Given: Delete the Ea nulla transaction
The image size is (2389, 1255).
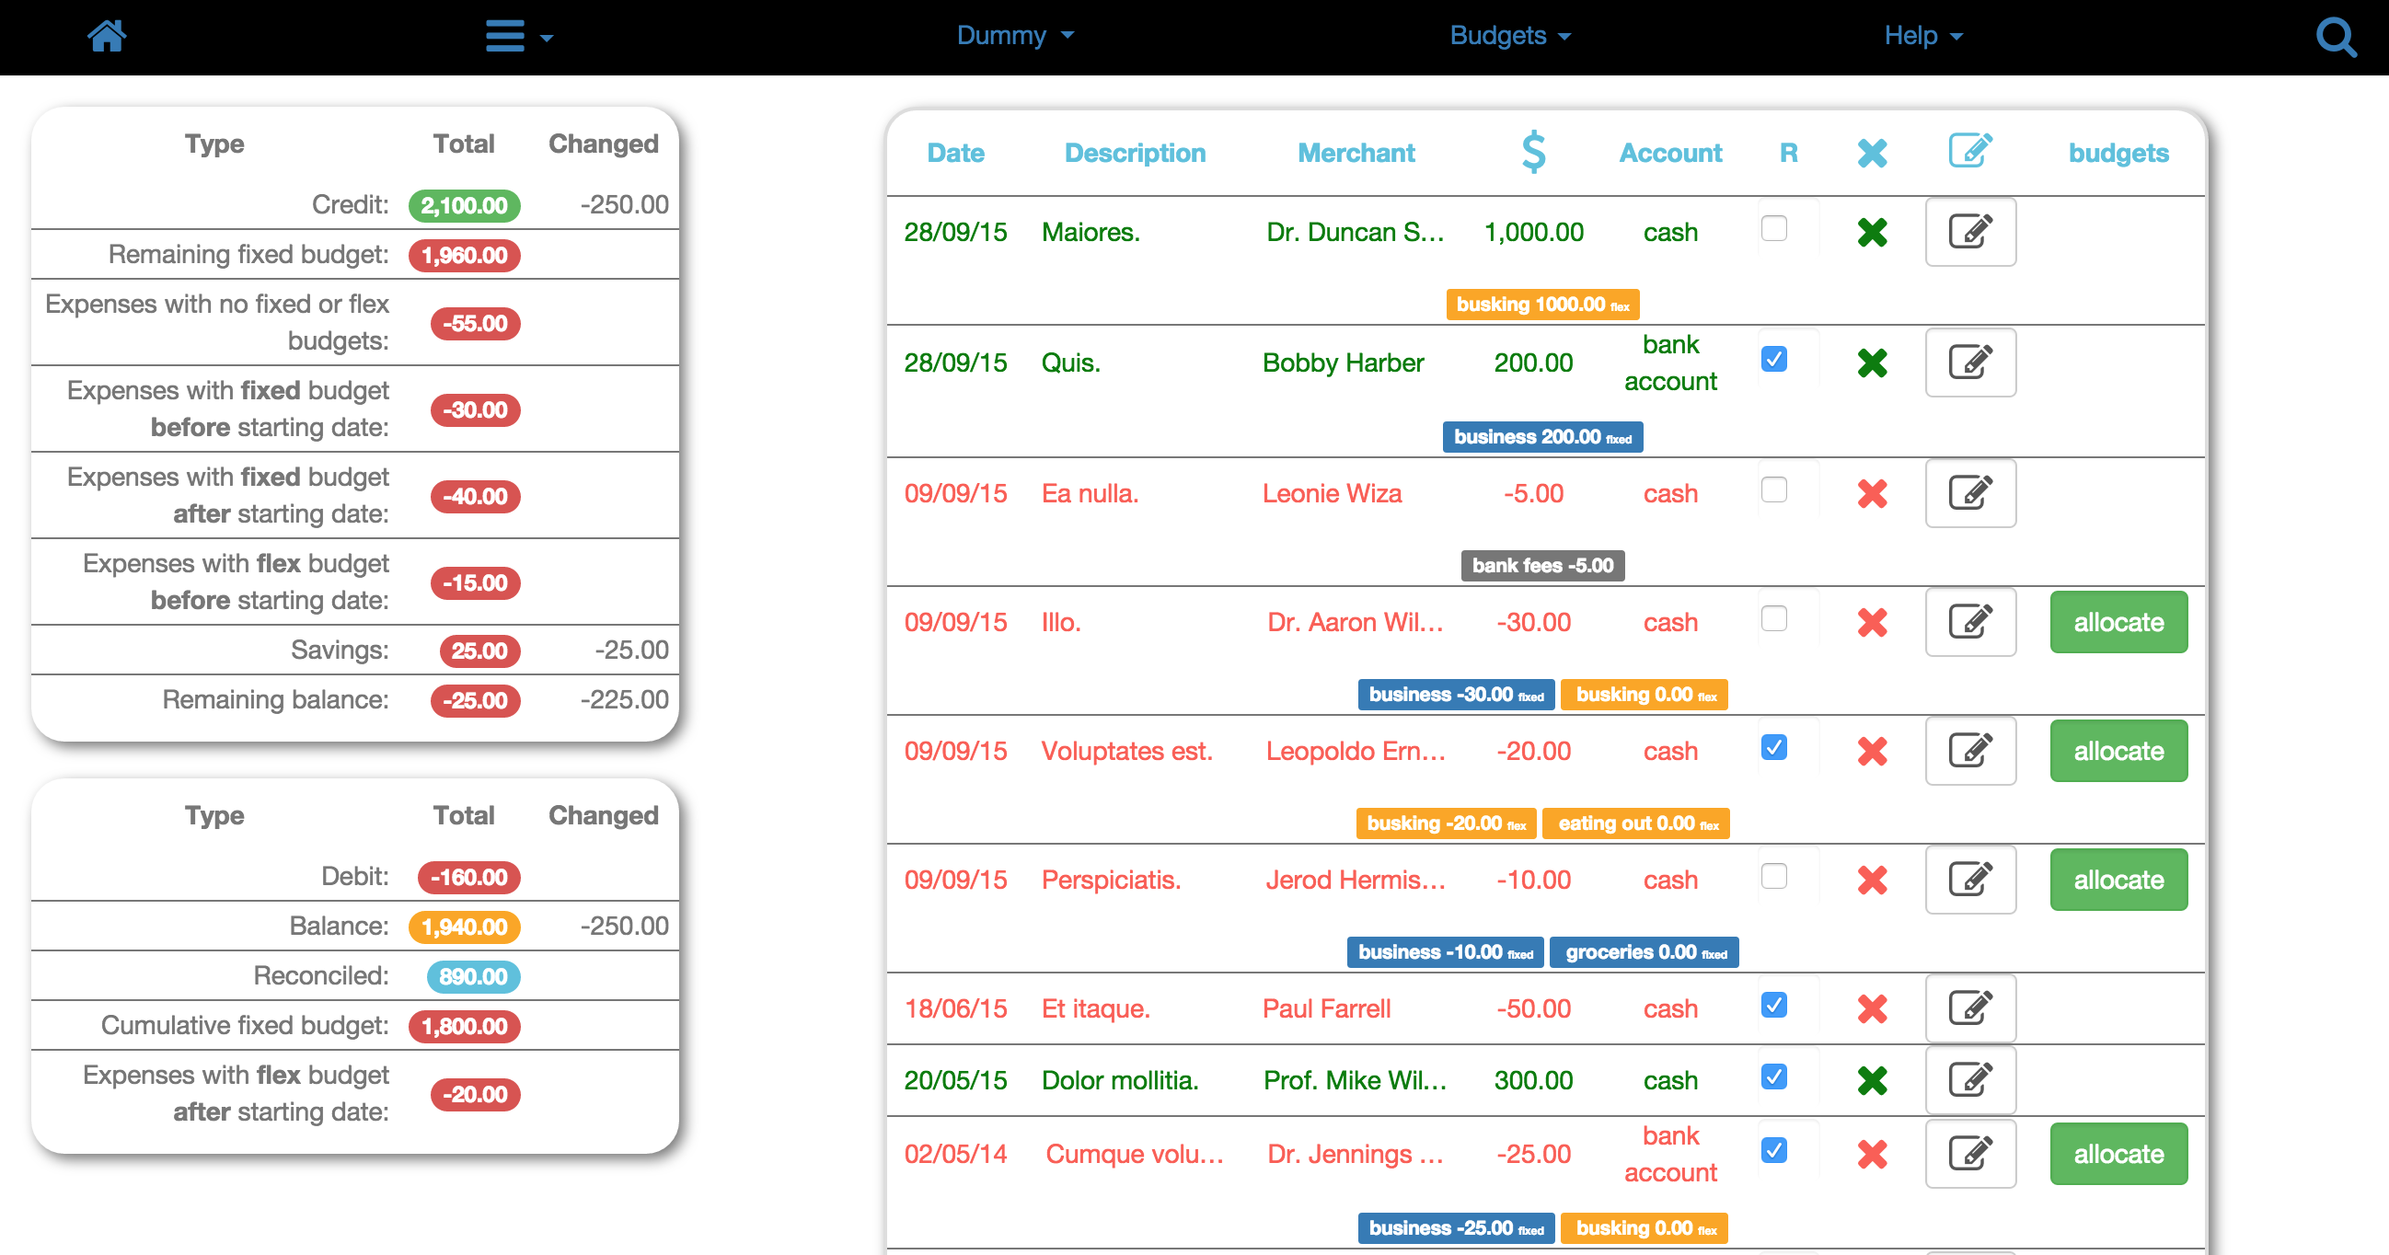Looking at the screenshot, I should coord(1872,493).
